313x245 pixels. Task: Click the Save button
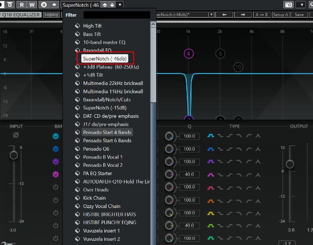click(x=299, y=15)
